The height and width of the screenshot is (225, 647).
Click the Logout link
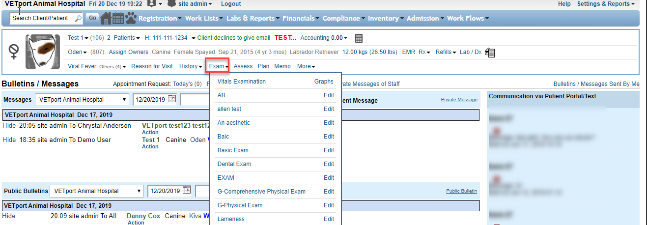point(231,4)
